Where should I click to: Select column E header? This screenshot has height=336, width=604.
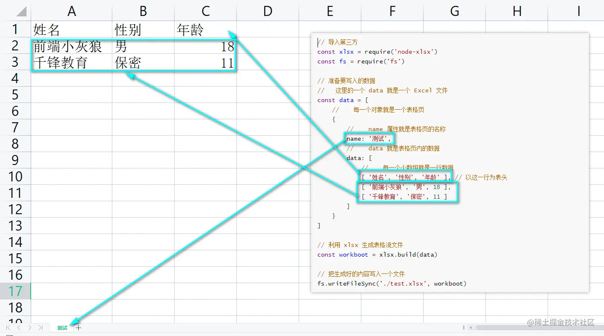[x=330, y=11]
